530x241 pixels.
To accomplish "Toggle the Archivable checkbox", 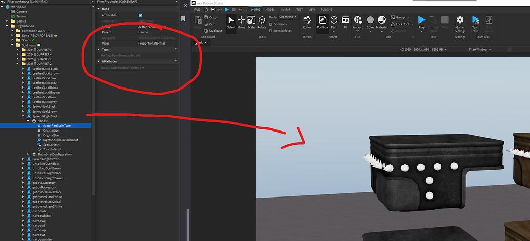I will 141,15.
